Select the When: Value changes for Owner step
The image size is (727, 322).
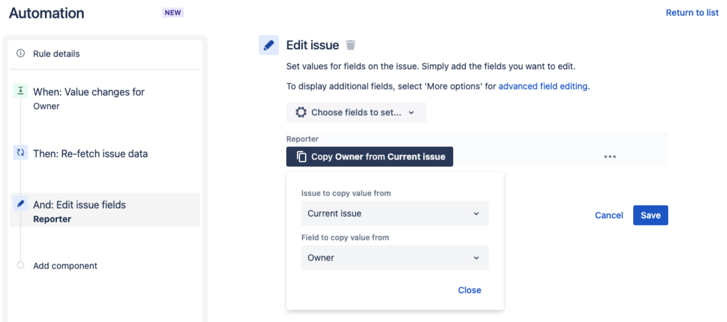[89, 98]
